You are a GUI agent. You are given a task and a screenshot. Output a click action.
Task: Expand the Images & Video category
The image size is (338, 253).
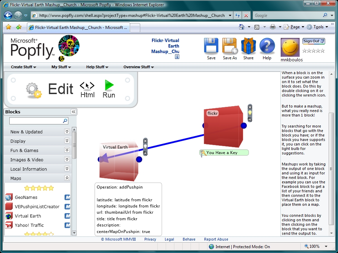click(67, 159)
